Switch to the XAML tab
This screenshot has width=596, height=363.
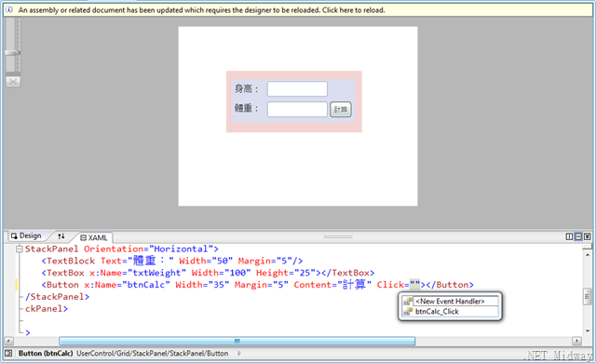pyautogui.click(x=94, y=237)
